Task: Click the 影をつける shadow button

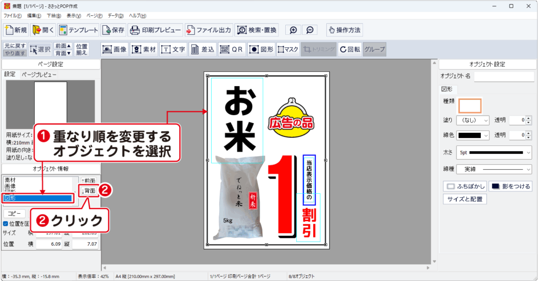Action: click(510, 186)
